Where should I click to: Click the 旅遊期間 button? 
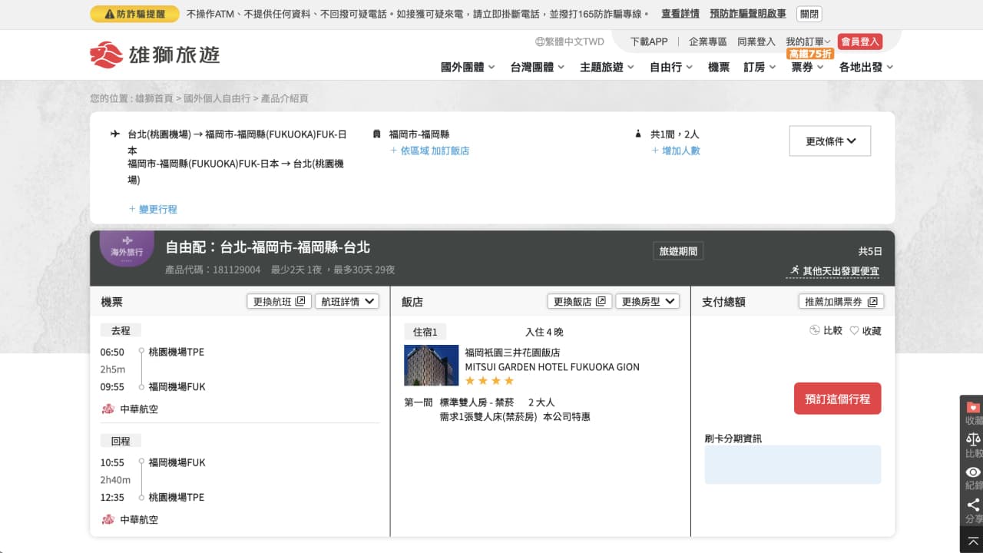pos(678,251)
